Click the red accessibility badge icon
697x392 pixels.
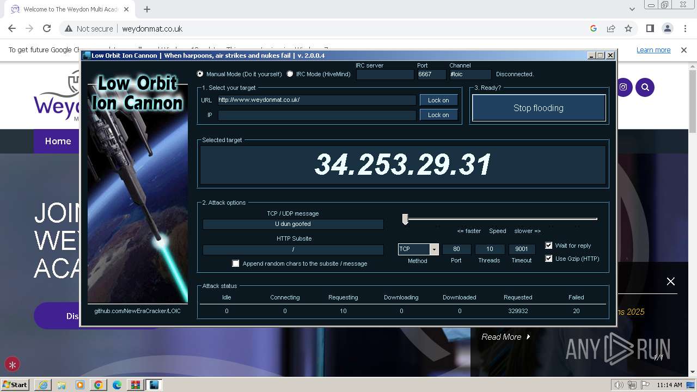(12, 364)
